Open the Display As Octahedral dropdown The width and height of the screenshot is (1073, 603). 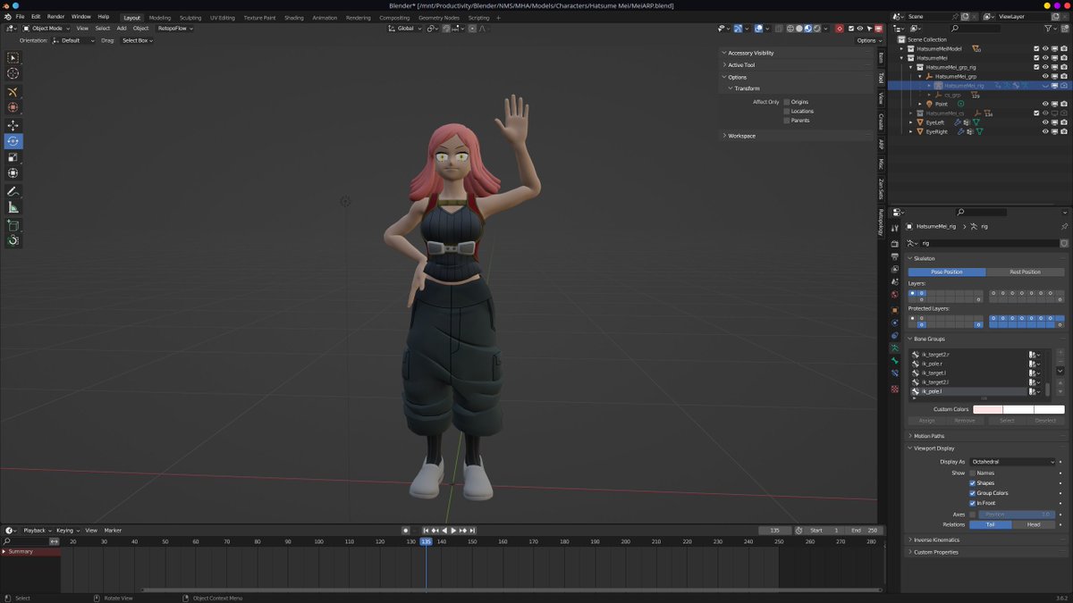click(x=1013, y=462)
